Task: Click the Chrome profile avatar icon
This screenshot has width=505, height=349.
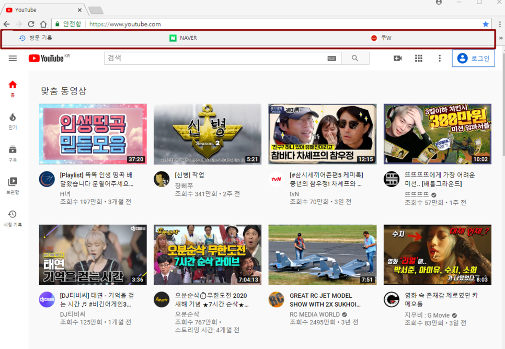Action: click(x=439, y=2)
